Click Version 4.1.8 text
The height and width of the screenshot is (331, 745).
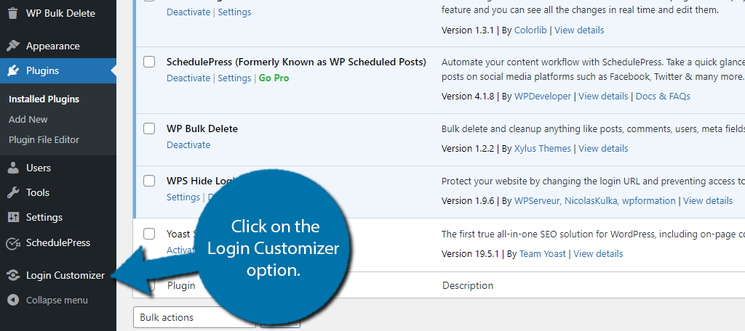(x=468, y=97)
